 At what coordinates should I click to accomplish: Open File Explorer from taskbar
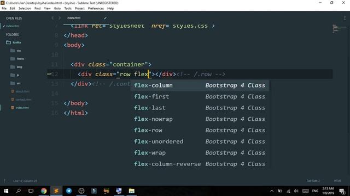(x=131, y=191)
